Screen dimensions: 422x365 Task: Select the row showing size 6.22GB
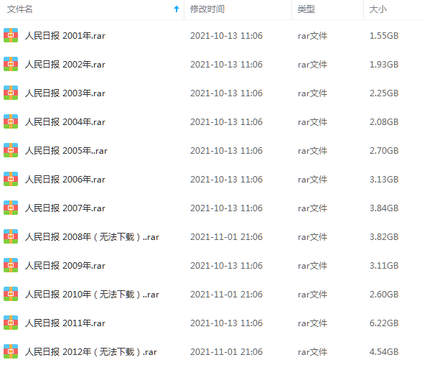(211, 323)
